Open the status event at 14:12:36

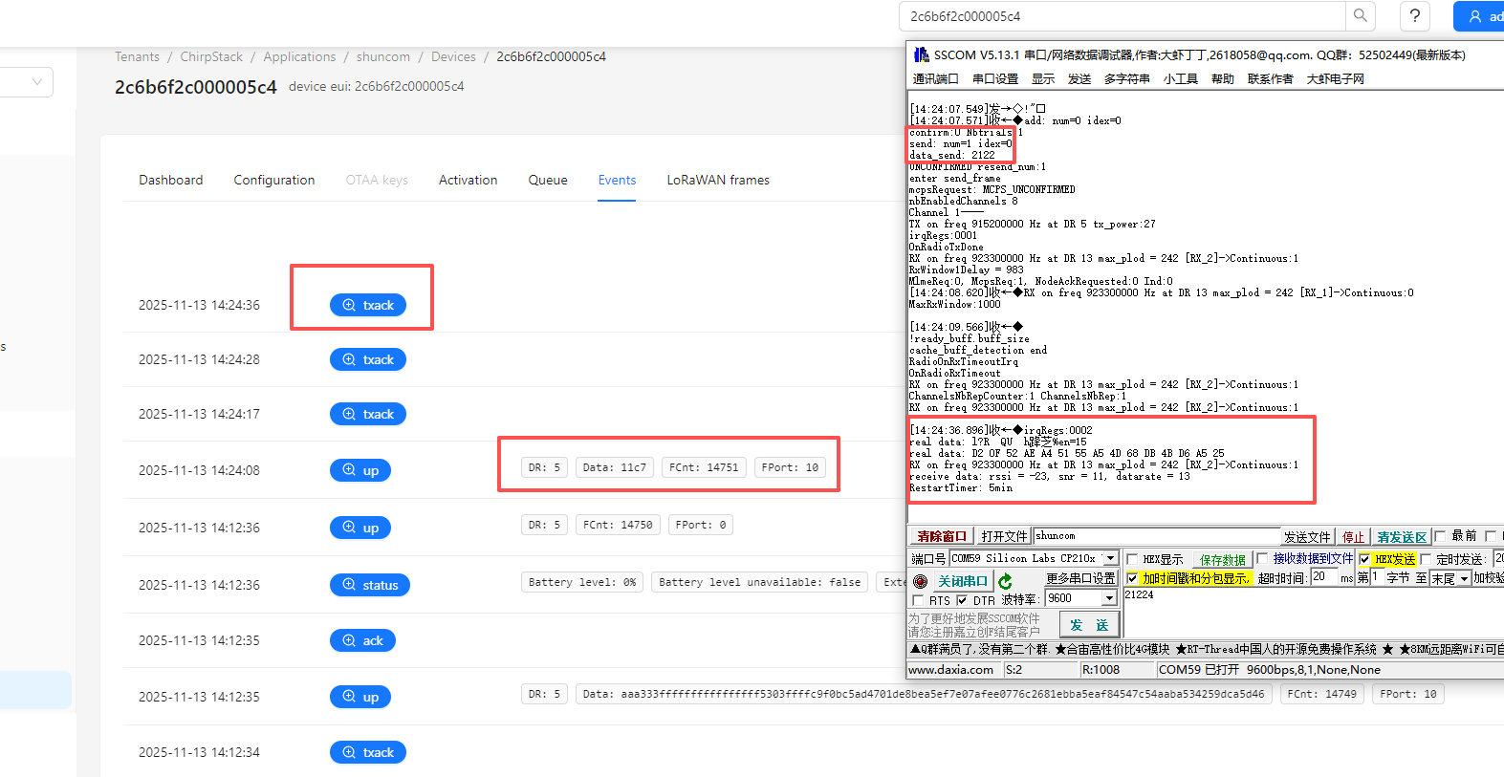click(x=369, y=585)
